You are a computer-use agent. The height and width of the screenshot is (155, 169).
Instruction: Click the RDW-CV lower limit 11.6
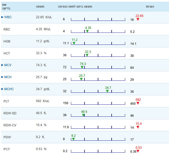[x=66, y=127]
